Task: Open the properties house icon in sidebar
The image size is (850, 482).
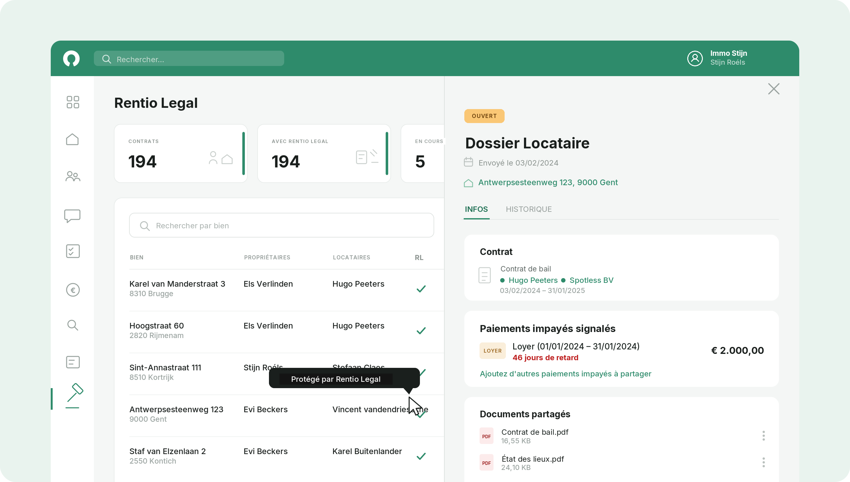Action: point(73,140)
